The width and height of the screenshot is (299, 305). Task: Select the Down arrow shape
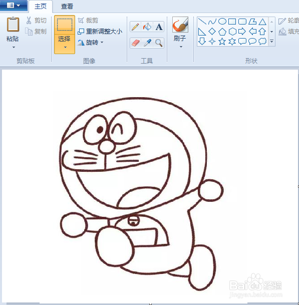pyautogui.click(x=202, y=41)
